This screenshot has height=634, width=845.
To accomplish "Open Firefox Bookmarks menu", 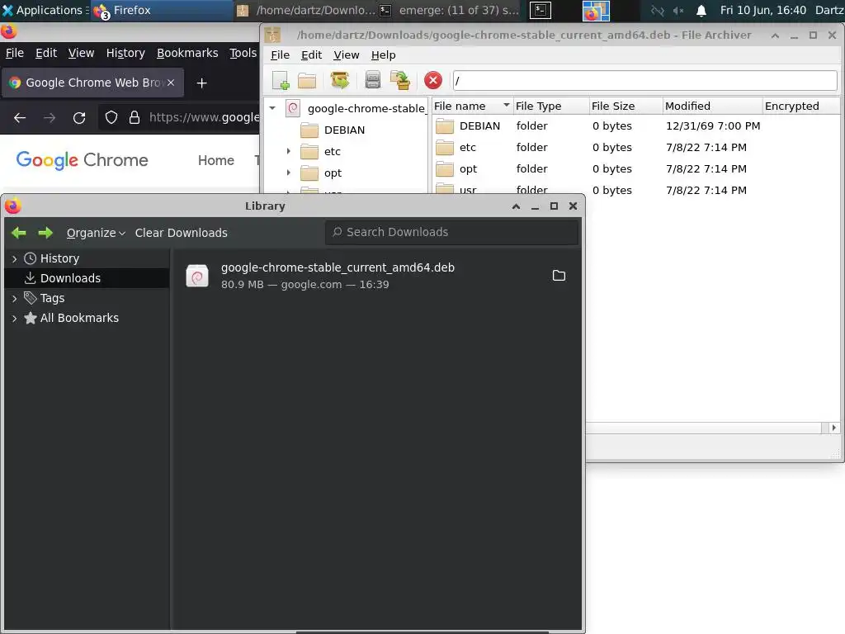I will click(x=187, y=53).
